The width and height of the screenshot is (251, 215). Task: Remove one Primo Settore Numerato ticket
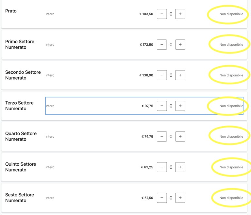(x=162, y=45)
